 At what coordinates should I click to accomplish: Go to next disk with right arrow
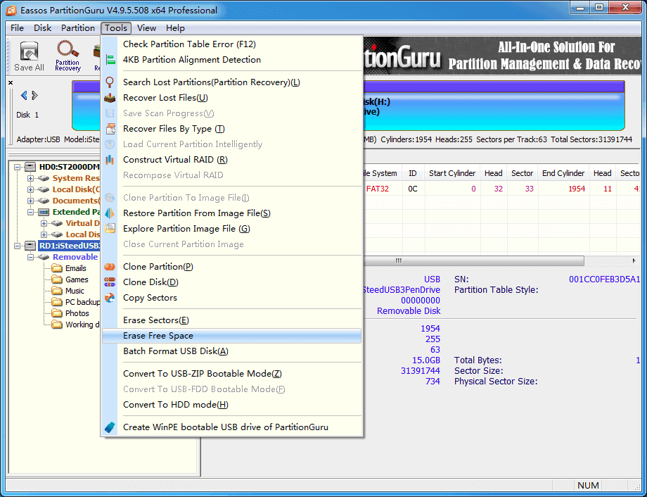pyautogui.click(x=34, y=96)
